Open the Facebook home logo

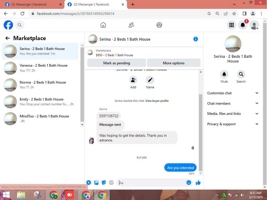click(x=8, y=25)
